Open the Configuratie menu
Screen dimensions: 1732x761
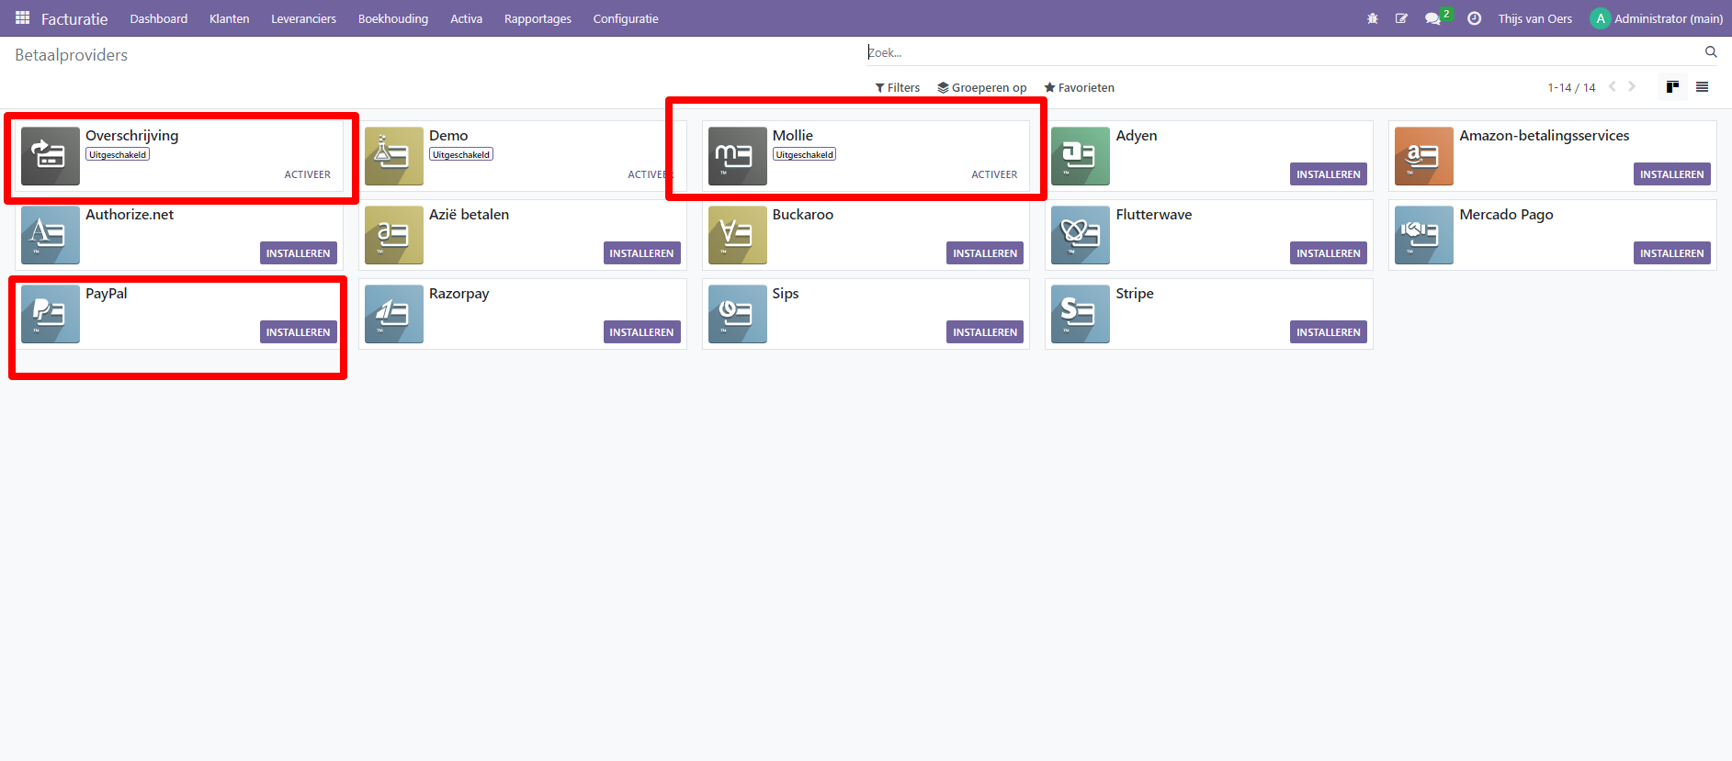coord(625,18)
